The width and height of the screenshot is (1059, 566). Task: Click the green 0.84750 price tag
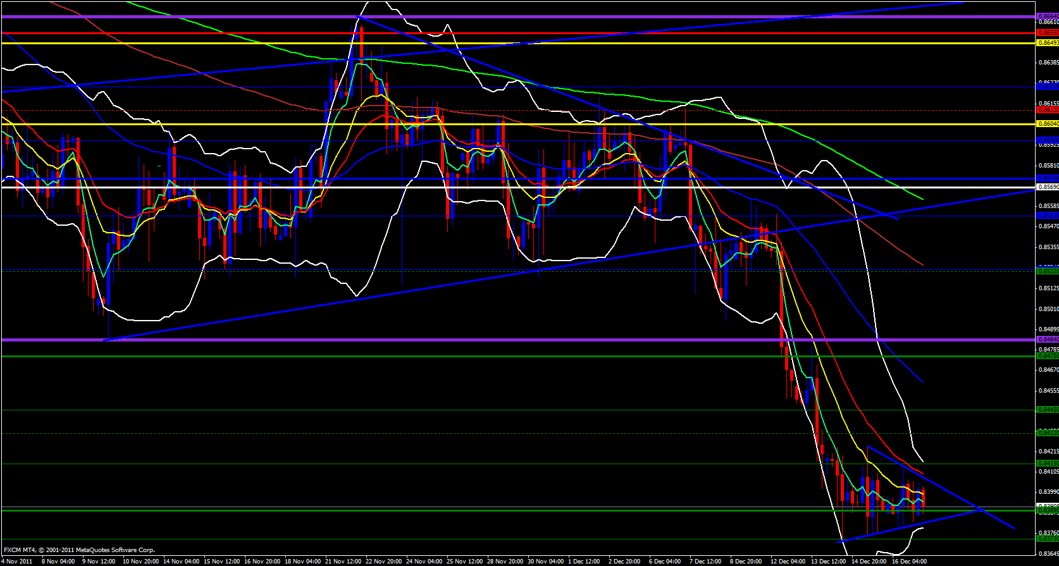click(x=1047, y=356)
